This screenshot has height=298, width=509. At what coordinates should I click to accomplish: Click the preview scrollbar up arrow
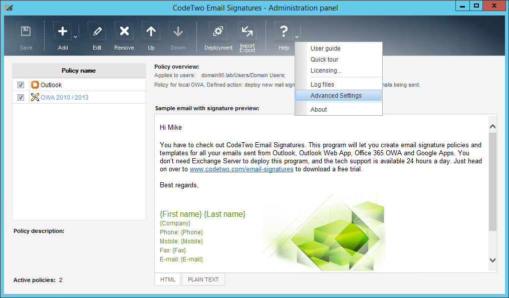(x=492, y=127)
